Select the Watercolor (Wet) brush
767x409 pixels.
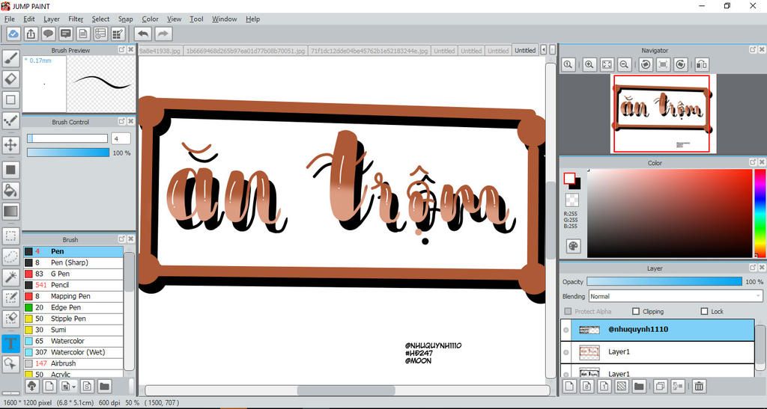pos(73,352)
